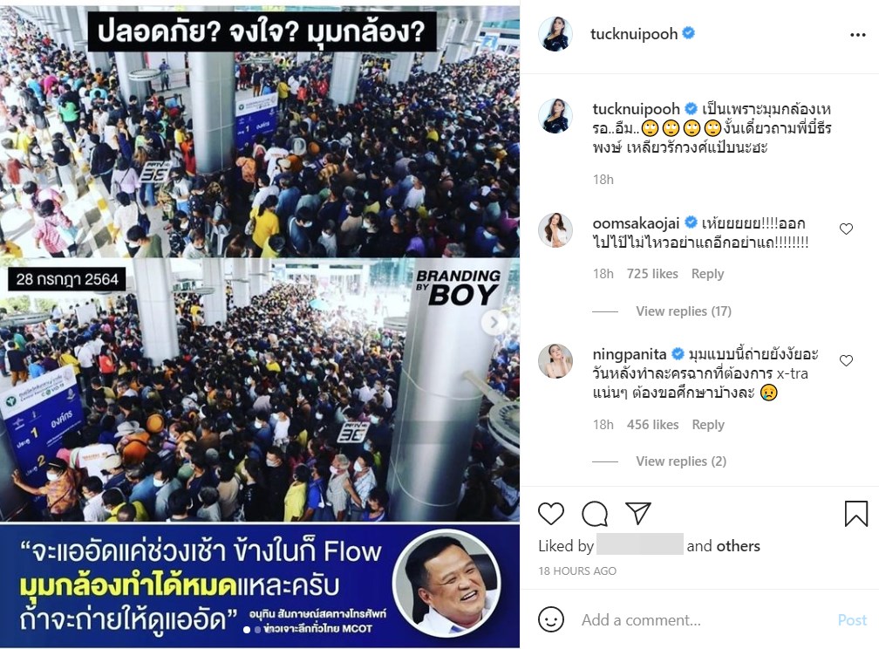Screen dimensions: 879x649
Task: Reply to ningpanita's comment
Action: 708,425
